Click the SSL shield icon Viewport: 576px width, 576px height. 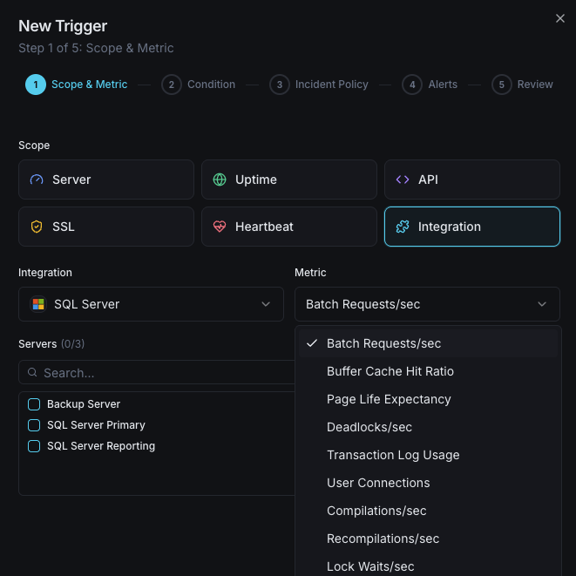click(x=37, y=227)
